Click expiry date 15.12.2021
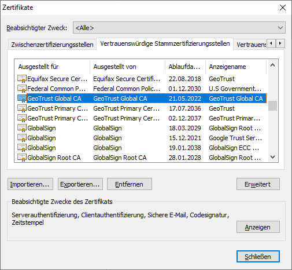The image size is (292, 270). tap(184, 138)
